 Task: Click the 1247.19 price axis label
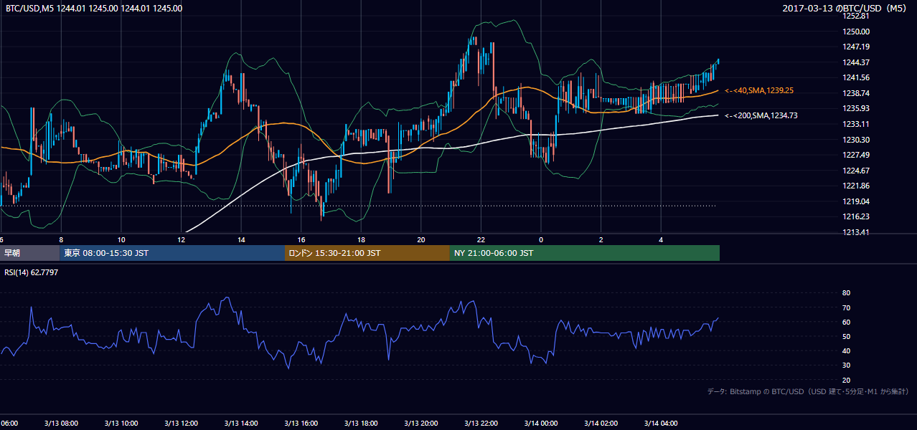(x=856, y=47)
